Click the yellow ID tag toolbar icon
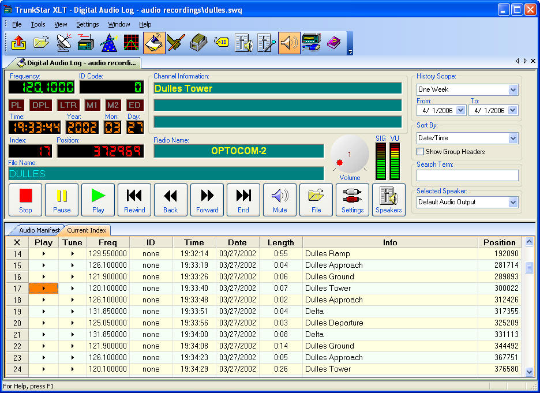The width and height of the screenshot is (540, 393). tap(221, 42)
